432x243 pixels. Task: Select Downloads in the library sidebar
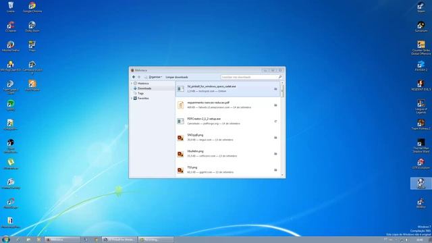pyautogui.click(x=144, y=88)
